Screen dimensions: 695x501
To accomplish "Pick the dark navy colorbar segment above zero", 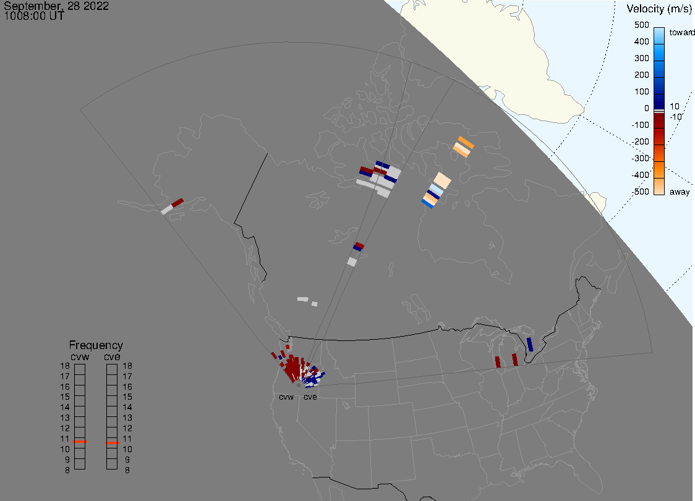I will click(x=659, y=101).
